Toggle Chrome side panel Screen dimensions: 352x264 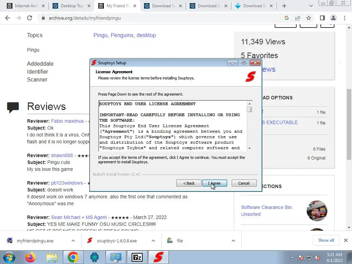[x=322, y=18]
